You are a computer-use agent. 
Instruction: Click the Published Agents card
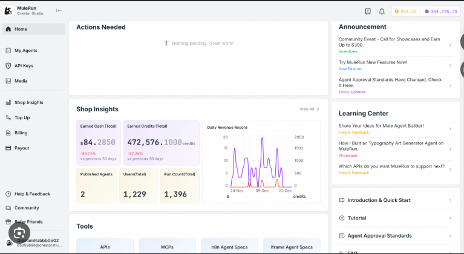click(x=96, y=186)
